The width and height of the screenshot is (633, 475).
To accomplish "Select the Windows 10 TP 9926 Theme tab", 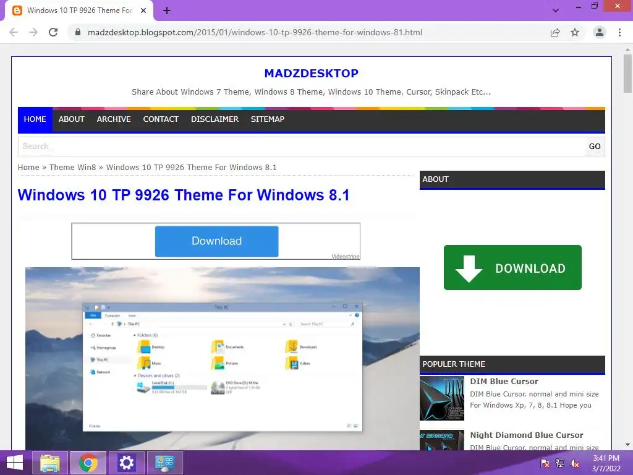I will coord(79,11).
